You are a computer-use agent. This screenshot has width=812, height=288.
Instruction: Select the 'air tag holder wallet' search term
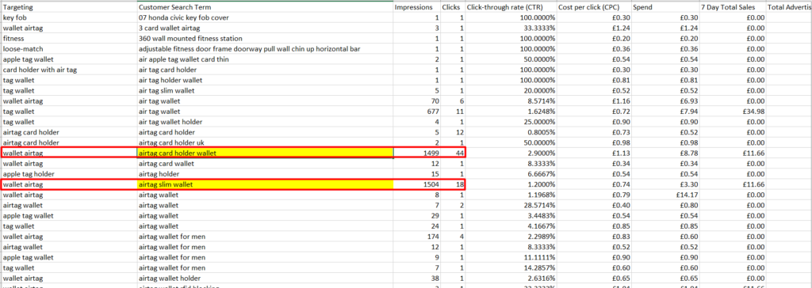tap(265, 80)
